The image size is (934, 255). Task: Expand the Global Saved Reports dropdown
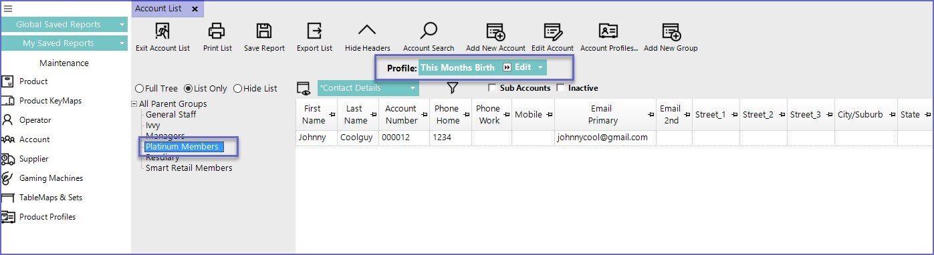point(122,25)
